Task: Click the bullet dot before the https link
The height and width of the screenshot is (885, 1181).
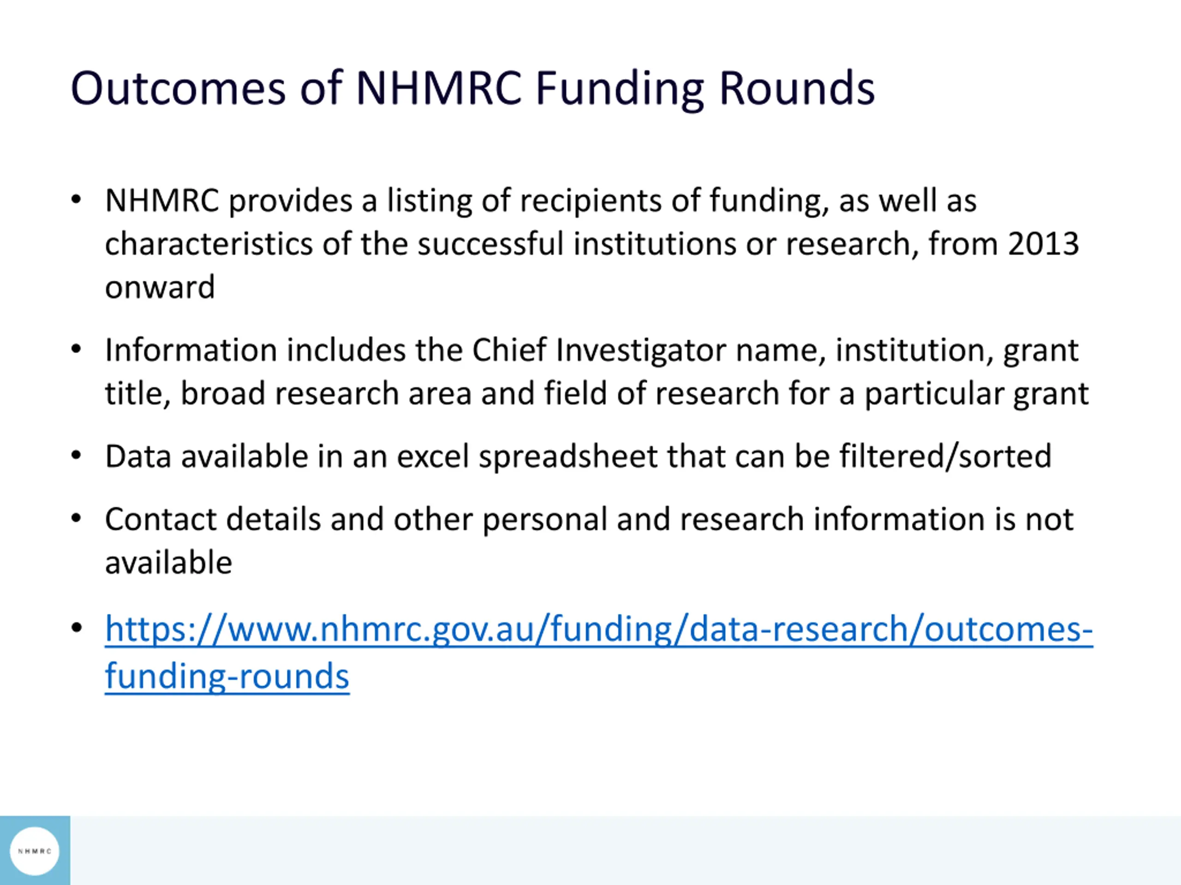Action: pos(76,628)
